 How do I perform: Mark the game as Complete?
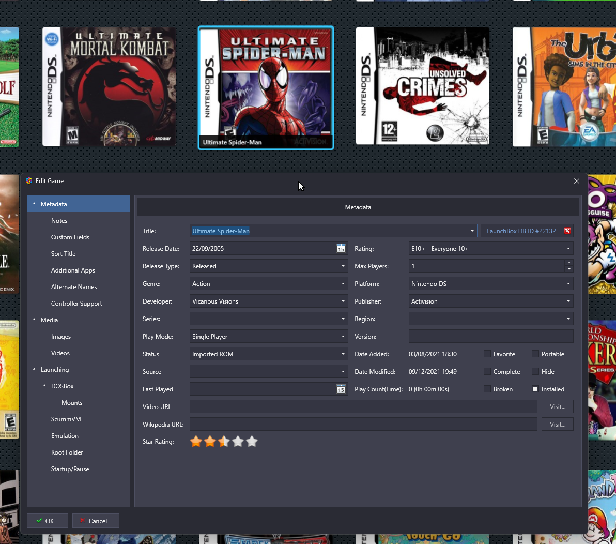487,371
